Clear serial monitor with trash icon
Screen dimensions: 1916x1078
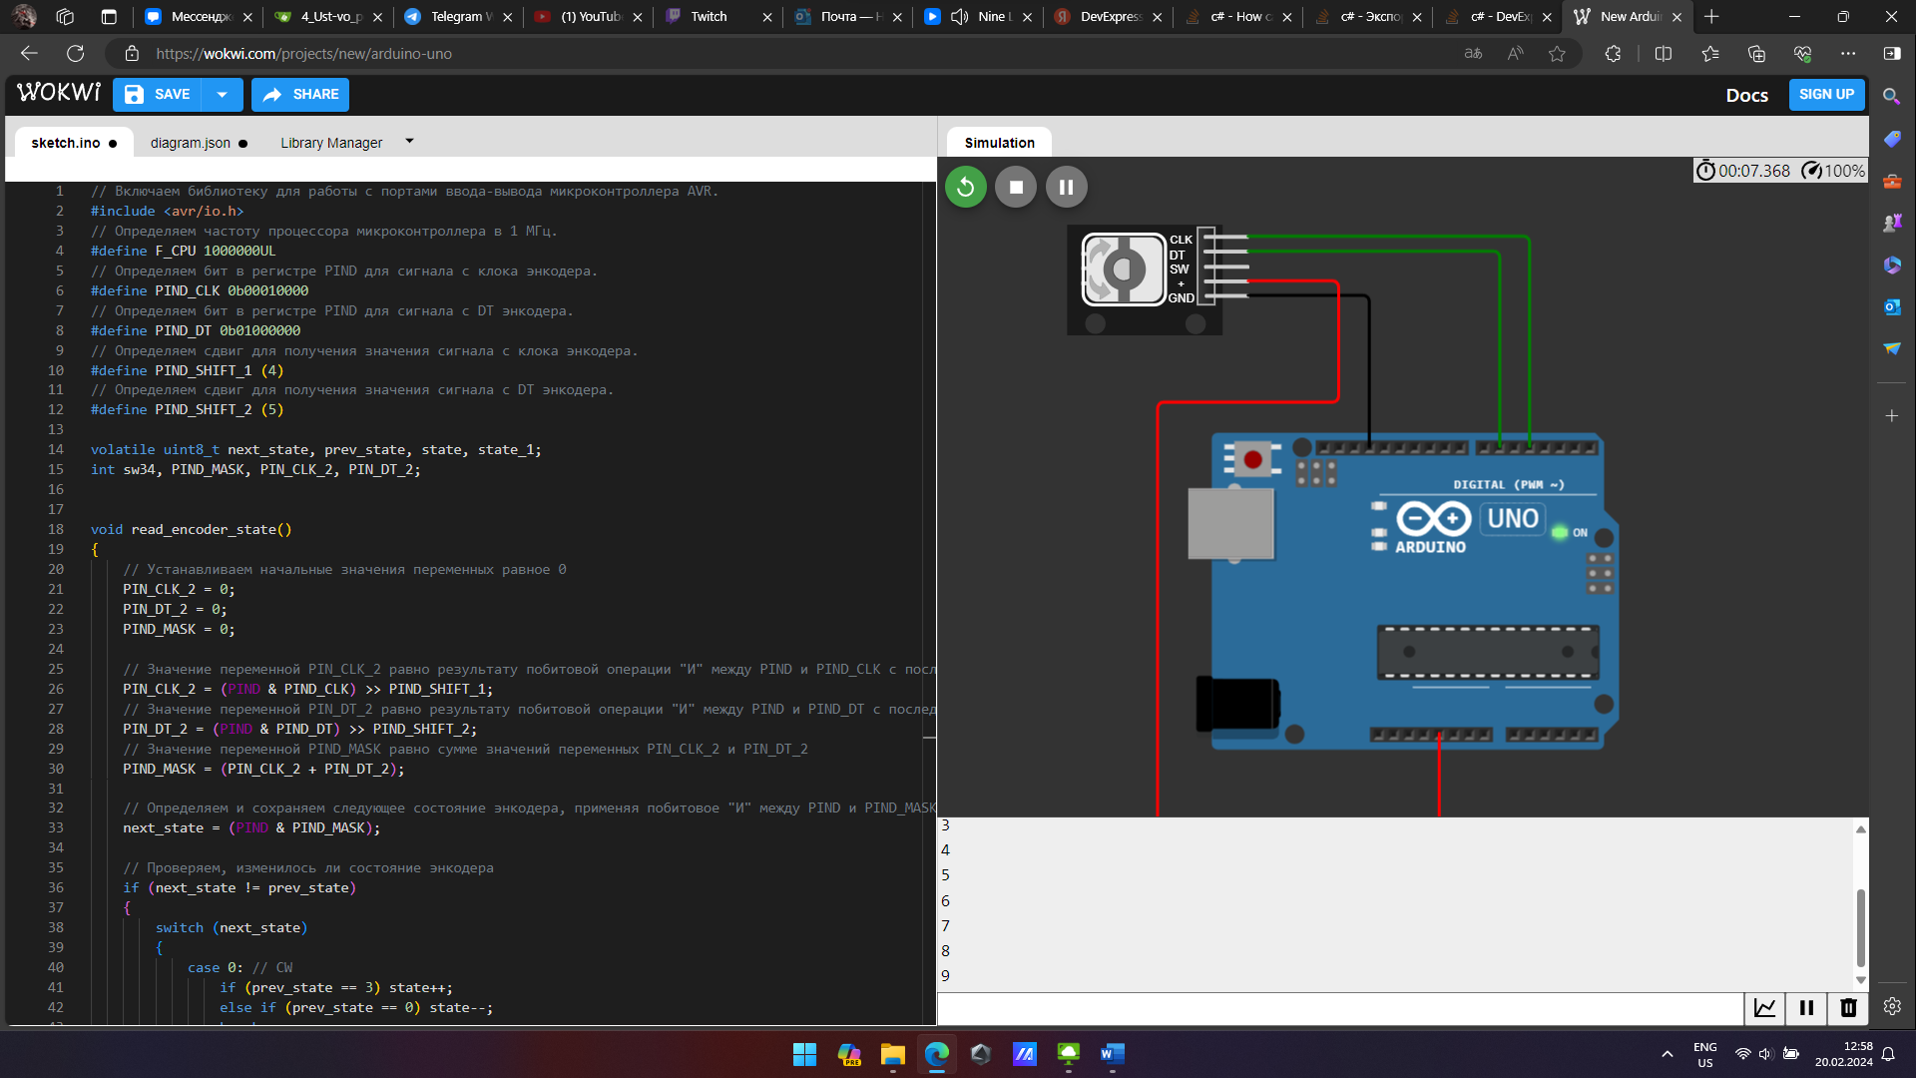coord(1848,1008)
